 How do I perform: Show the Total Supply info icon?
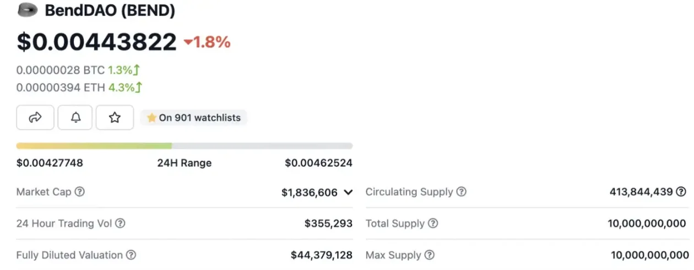click(433, 223)
